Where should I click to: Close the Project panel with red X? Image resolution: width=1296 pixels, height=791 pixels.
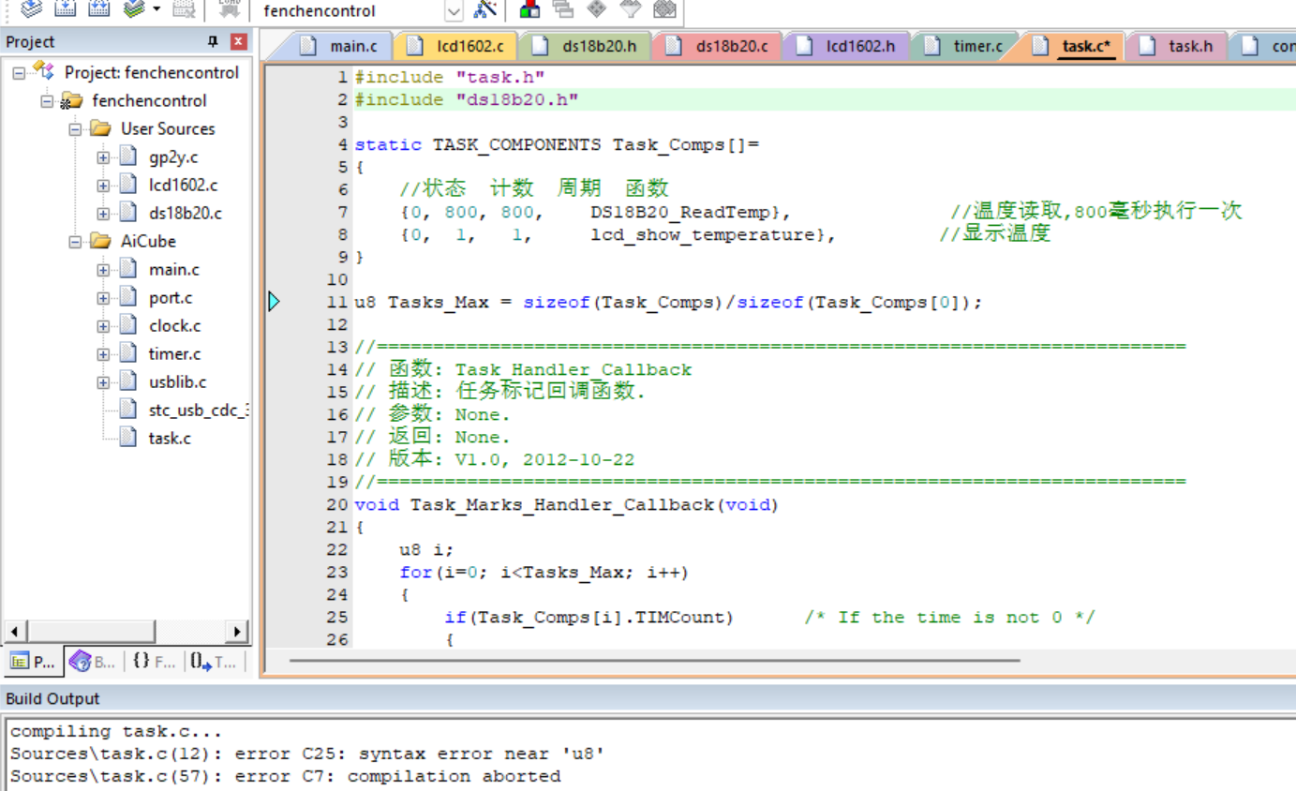click(238, 42)
